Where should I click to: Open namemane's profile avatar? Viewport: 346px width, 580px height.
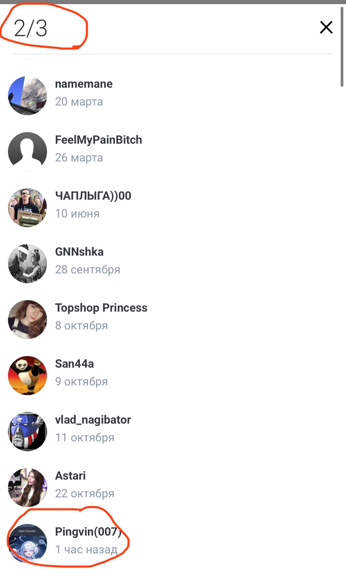pos(28,96)
